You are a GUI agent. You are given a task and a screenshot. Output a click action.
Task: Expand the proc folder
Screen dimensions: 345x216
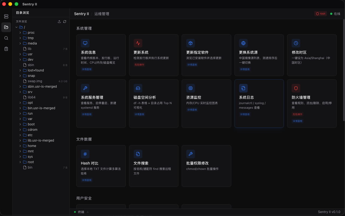click(x=20, y=33)
